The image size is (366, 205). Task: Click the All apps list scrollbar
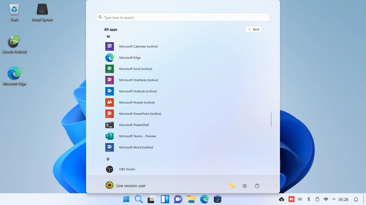point(271,120)
